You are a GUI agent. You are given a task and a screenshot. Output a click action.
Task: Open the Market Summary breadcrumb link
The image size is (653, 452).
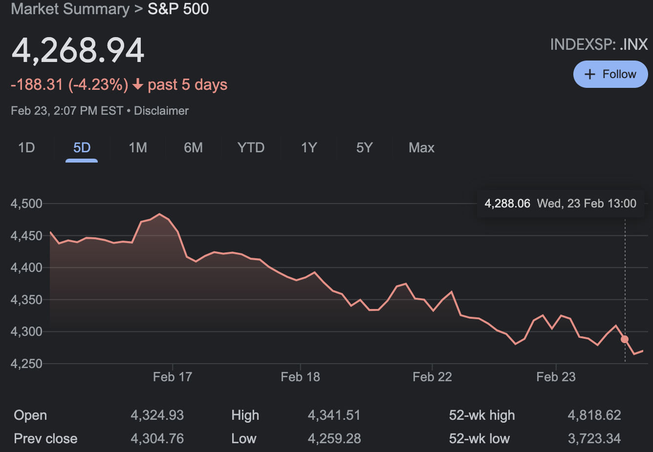pyautogui.click(x=70, y=9)
